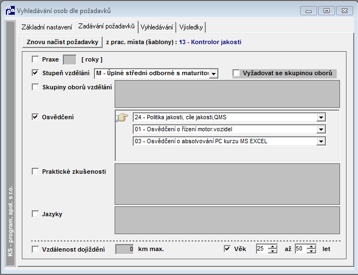Decrease maximum age with down arrow
The image size is (358, 275).
[x=312, y=251]
